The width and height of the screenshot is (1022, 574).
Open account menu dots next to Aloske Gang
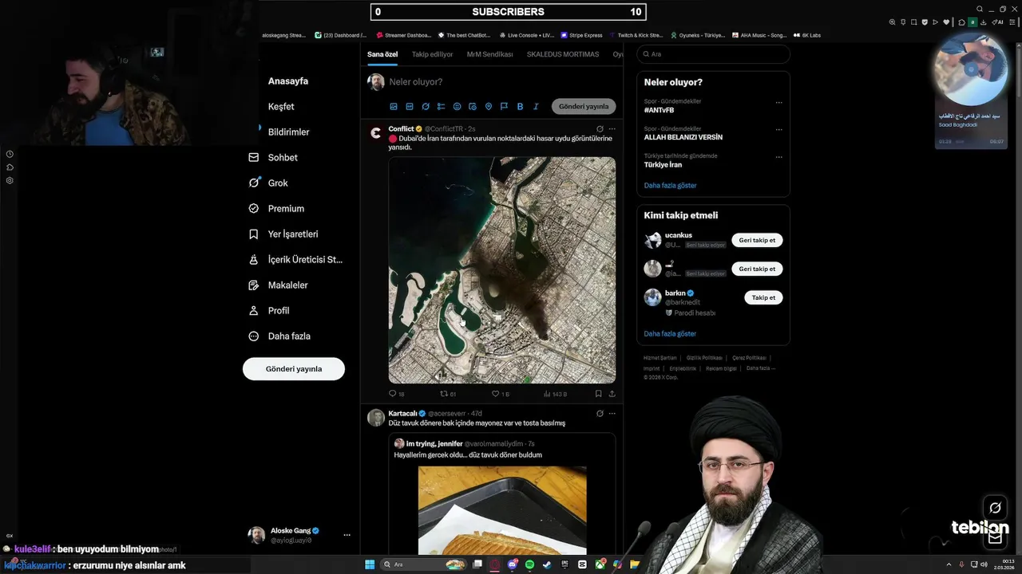(347, 535)
